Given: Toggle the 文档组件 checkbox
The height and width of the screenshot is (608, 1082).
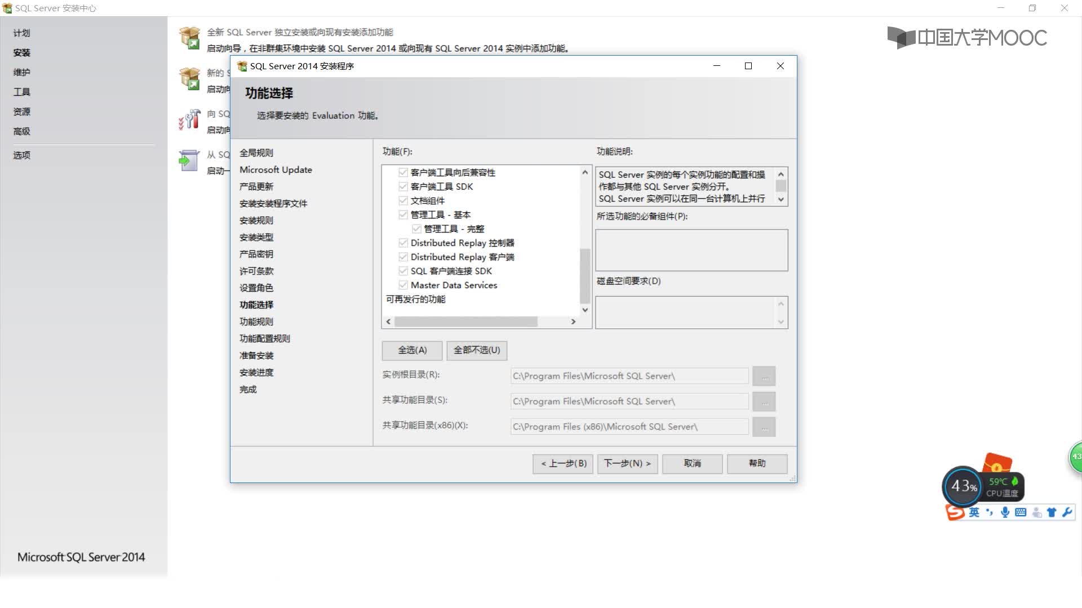Looking at the screenshot, I should tap(403, 200).
